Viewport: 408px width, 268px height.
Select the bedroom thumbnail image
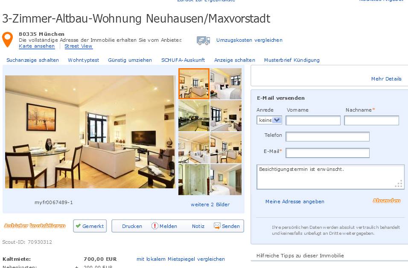[226, 84]
